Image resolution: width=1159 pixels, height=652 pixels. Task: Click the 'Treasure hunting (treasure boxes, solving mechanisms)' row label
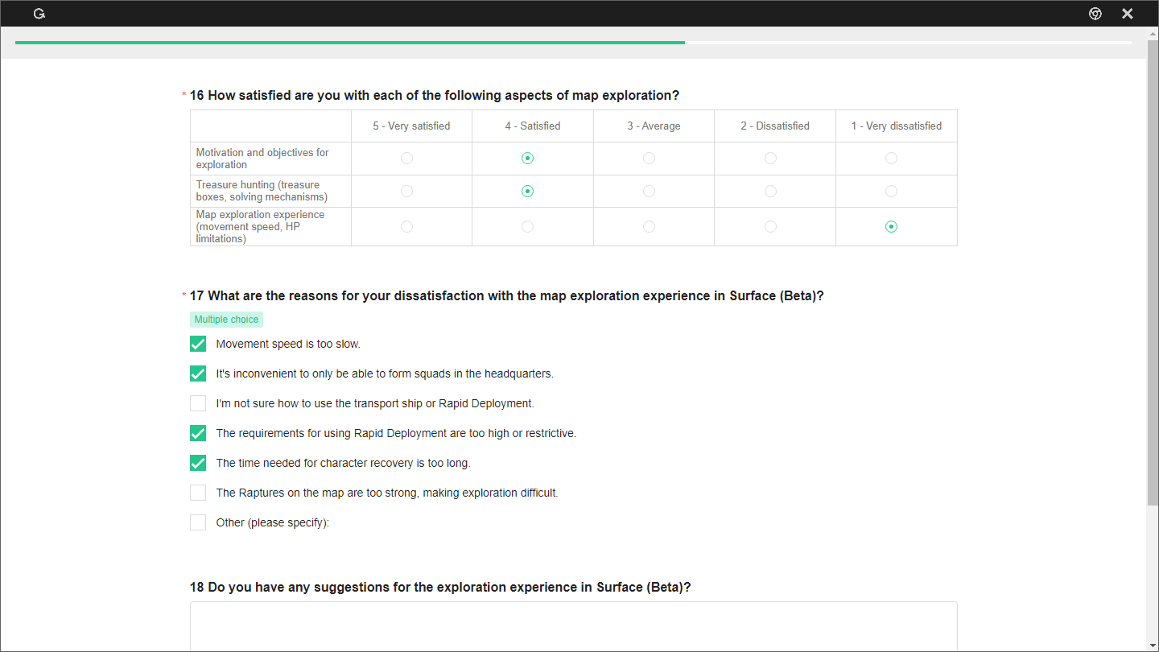coord(262,191)
